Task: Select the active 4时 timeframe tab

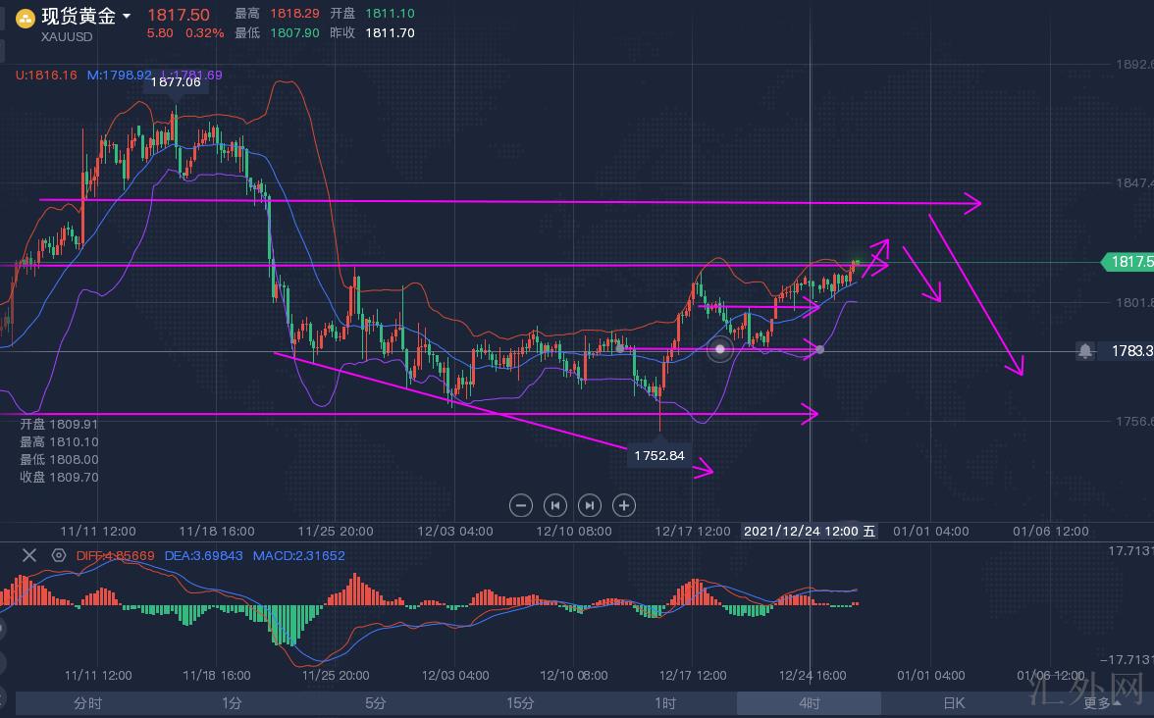Action: 809,703
